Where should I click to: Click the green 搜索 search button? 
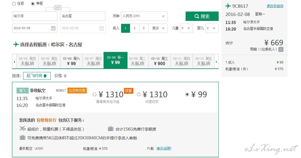click(202, 16)
